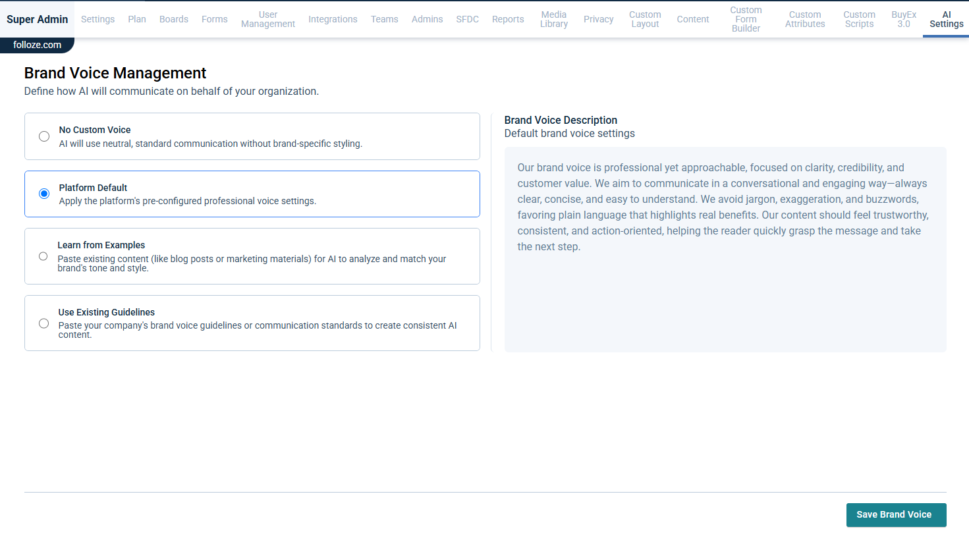
Task: Switch to the Plan tab
Action: click(137, 19)
